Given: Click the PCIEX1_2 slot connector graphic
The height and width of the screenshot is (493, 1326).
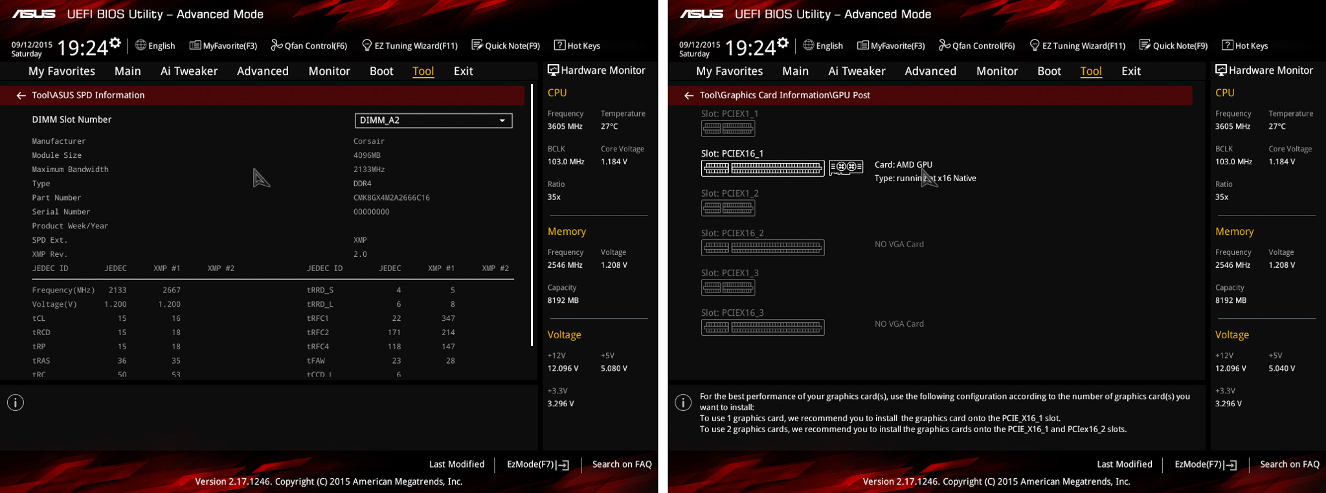Looking at the screenshot, I should point(728,208).
